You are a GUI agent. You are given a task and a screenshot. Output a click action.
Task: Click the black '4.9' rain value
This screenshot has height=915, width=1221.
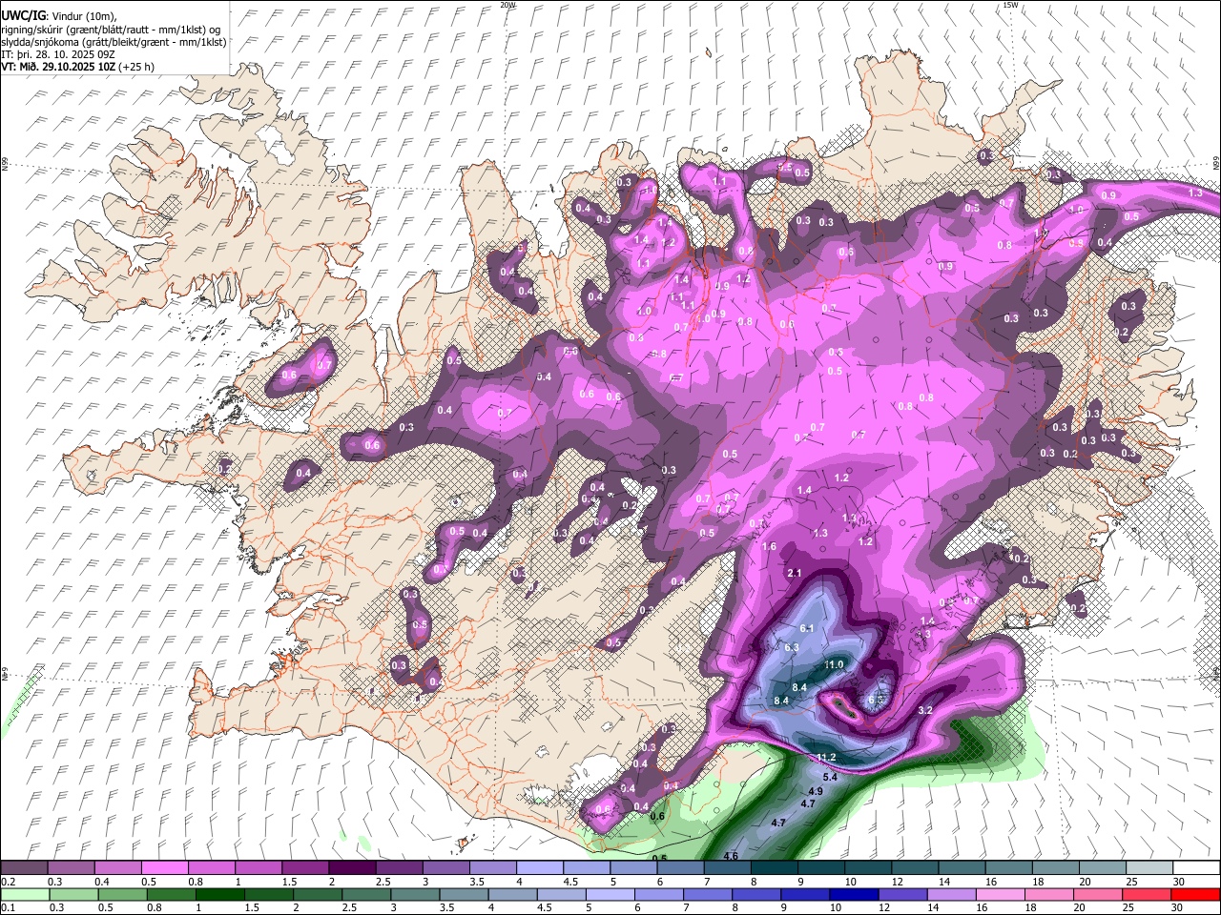(816, 791)
